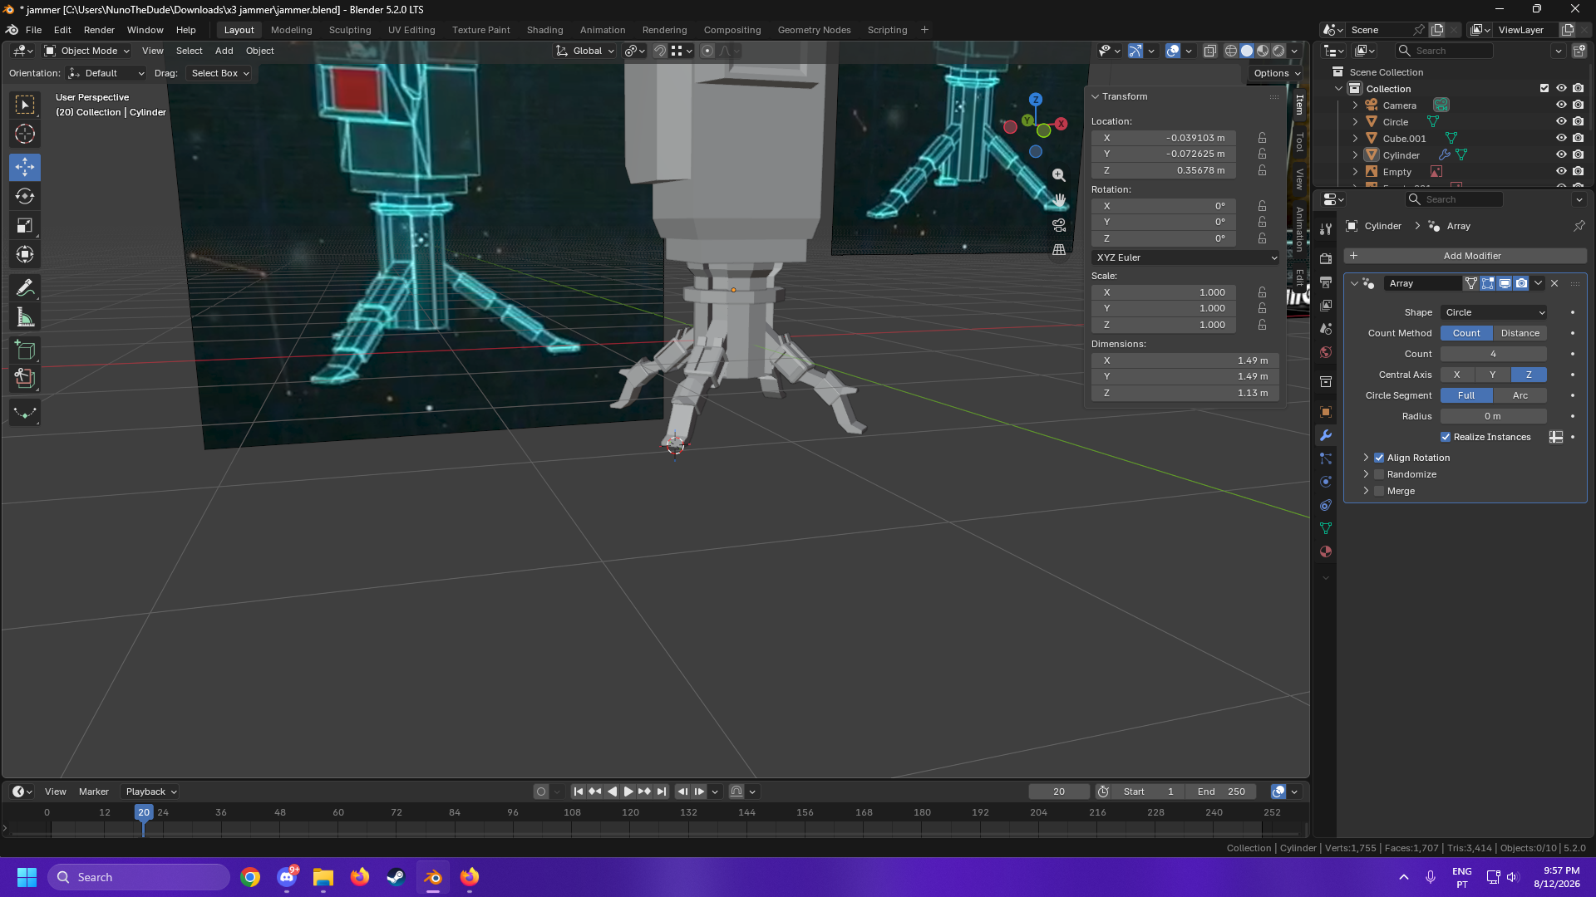
Task: Click the pan view hand icon
Action: 1059,200
